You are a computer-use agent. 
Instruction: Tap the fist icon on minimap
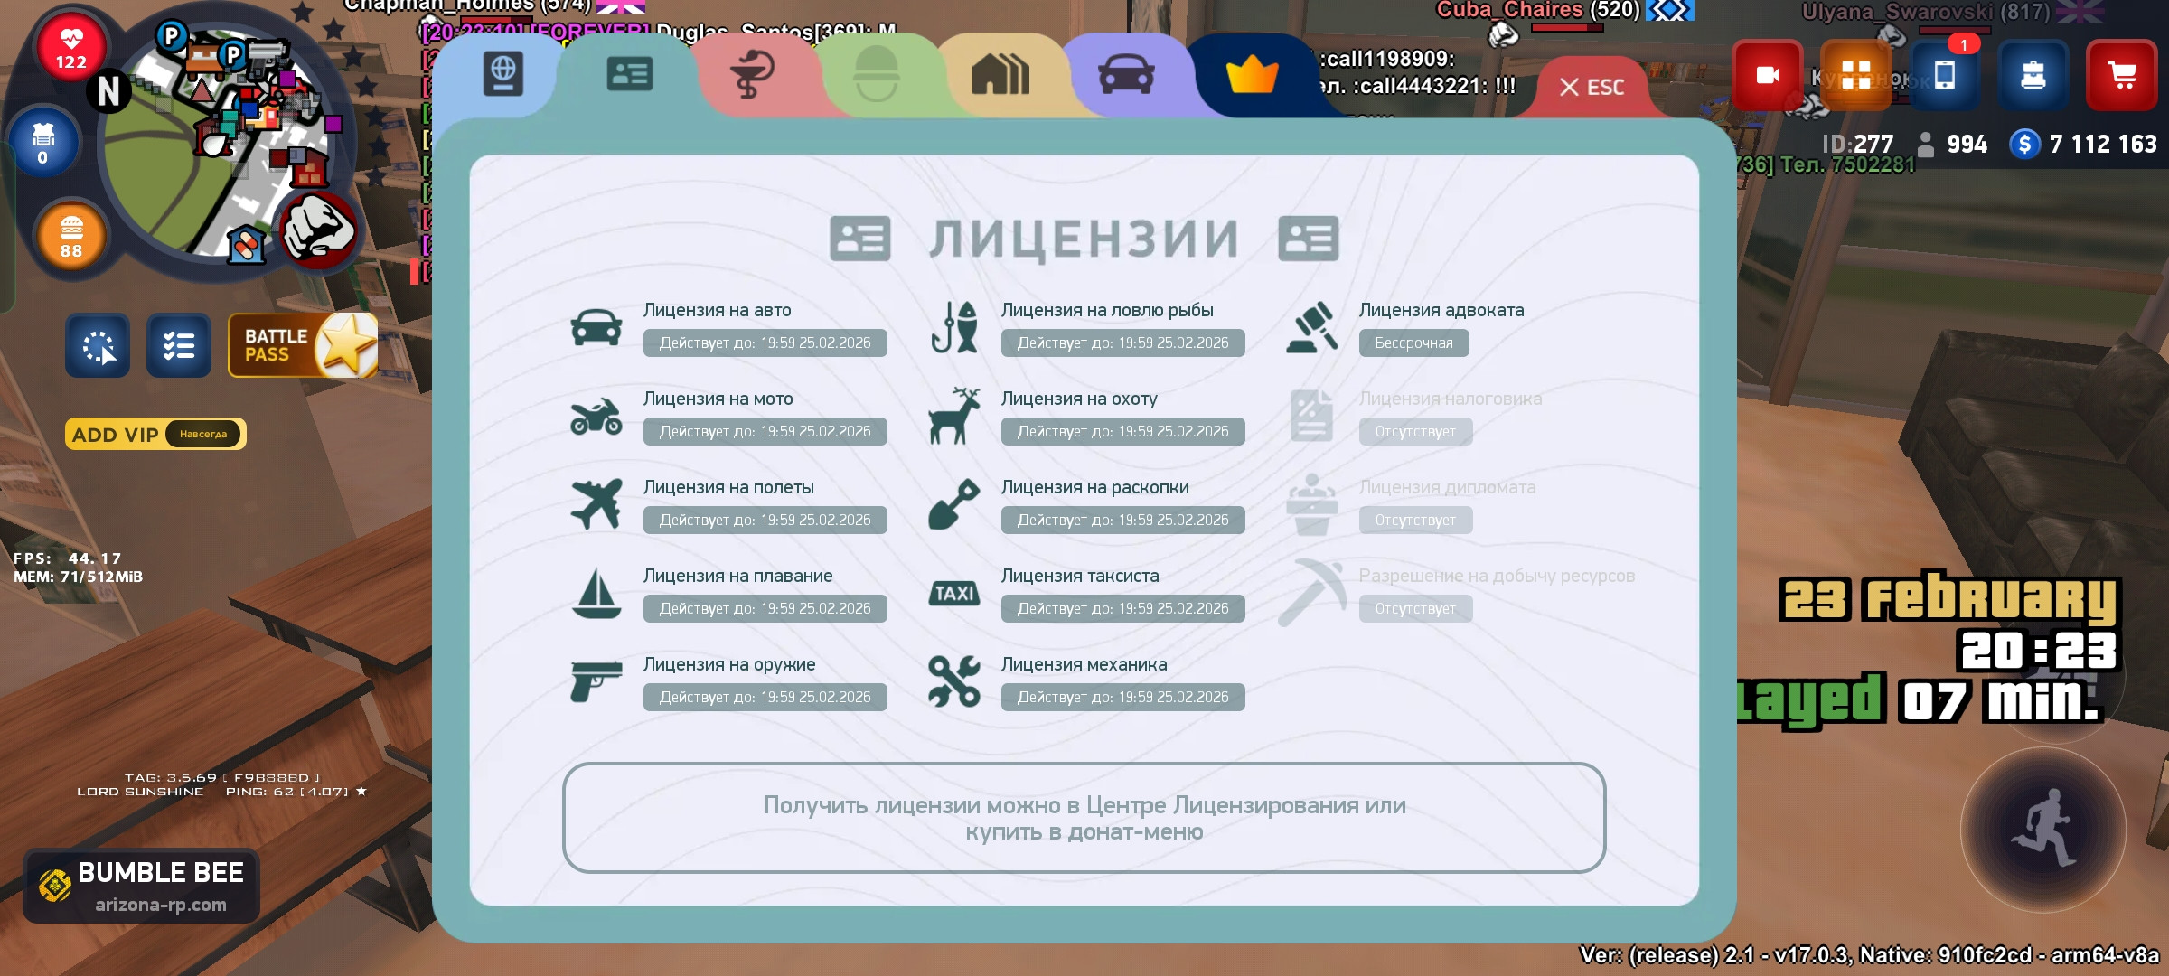(317, 230)
